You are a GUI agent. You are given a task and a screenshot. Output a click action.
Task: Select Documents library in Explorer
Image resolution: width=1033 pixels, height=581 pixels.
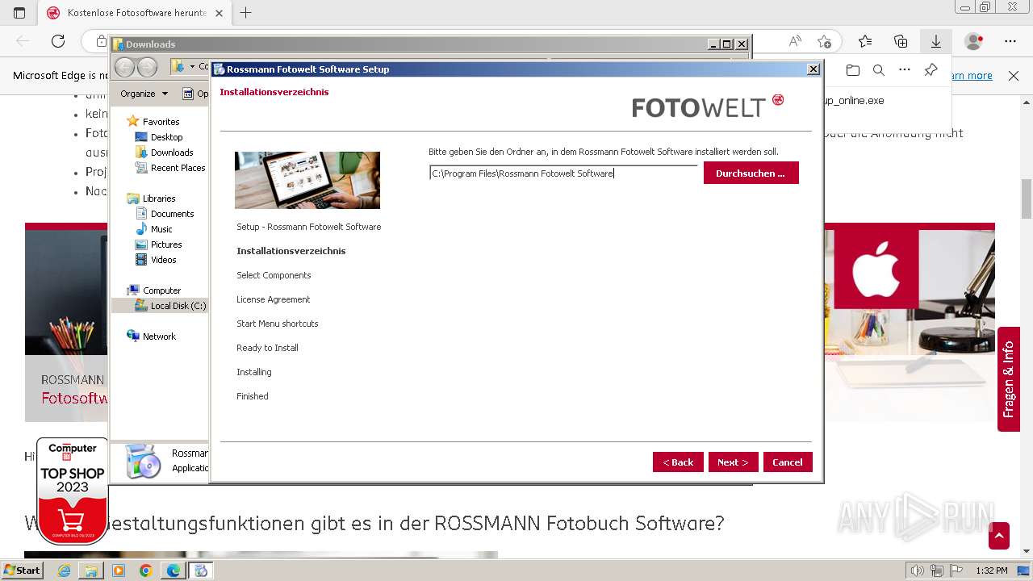pyautogui.click(x=172, y=214)
